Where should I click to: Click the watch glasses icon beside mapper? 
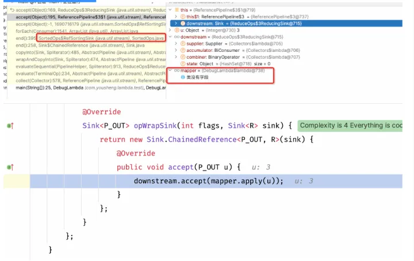[x=177, y=70]
